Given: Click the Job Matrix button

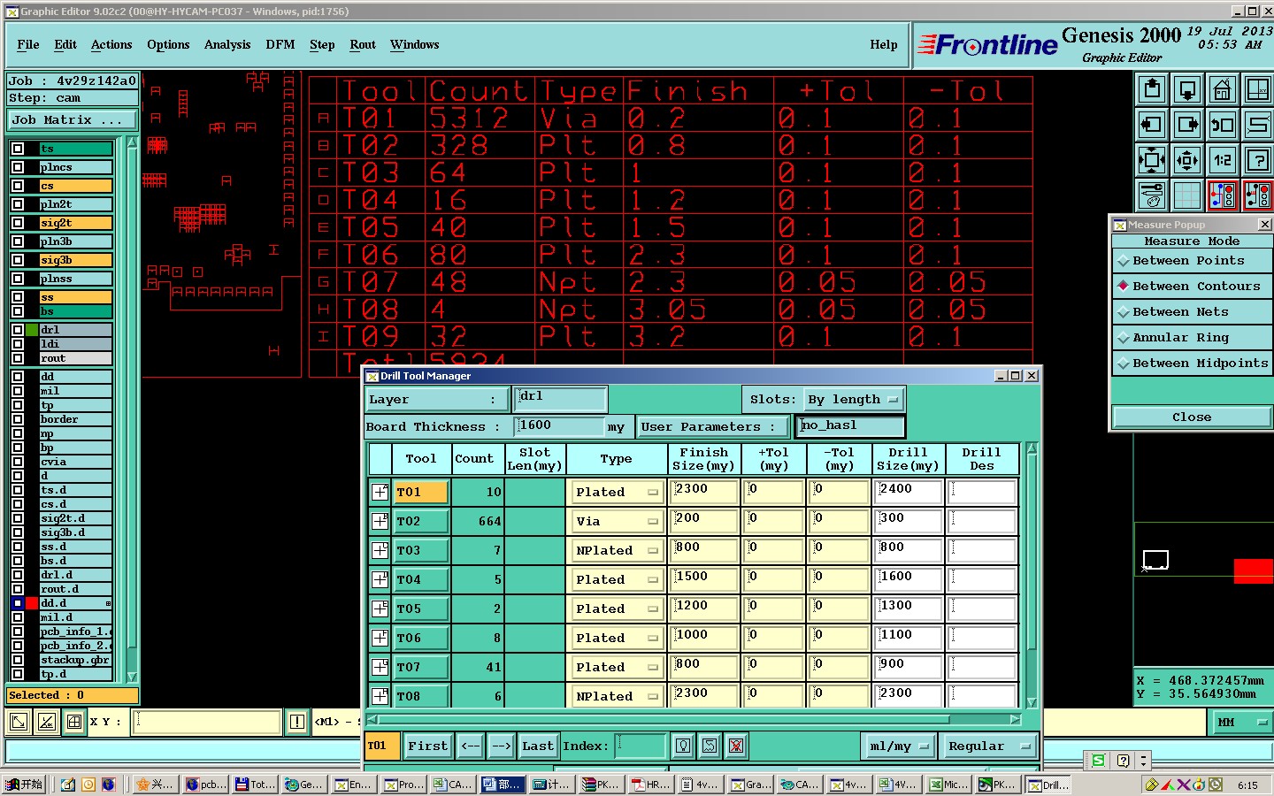Looking at the screenshot, I should (x=73, y=120).
